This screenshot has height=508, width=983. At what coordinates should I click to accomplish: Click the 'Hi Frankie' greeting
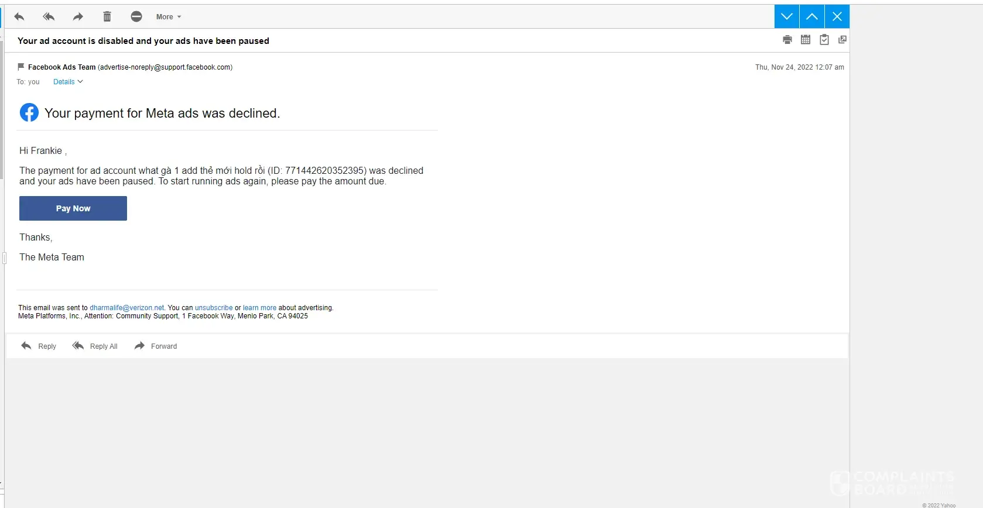[x=43, y=151]
